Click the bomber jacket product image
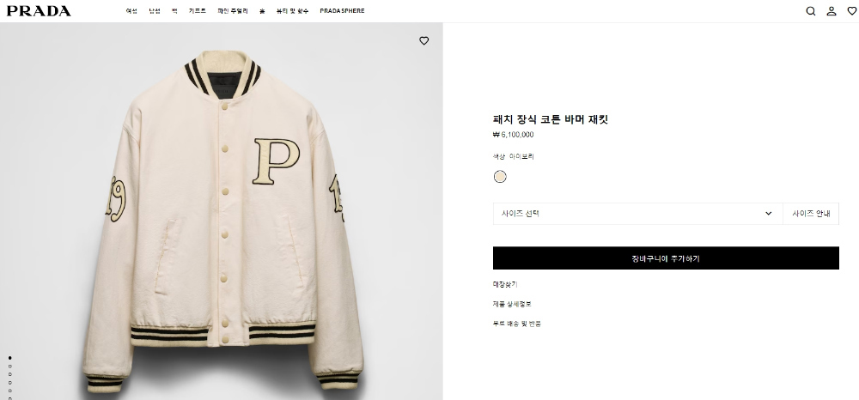The image size is (859, 400). click(x=222, y=219)
